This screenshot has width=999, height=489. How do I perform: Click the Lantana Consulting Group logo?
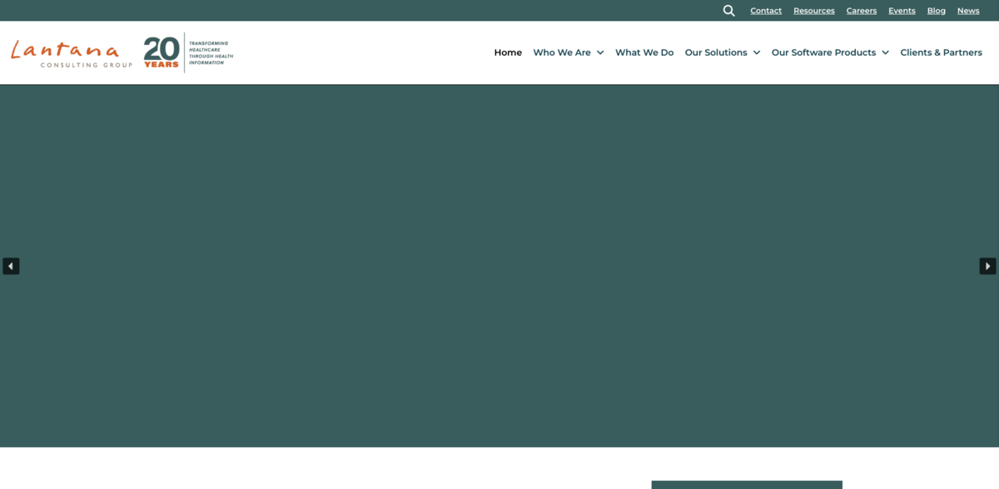[x=71, y=52]
